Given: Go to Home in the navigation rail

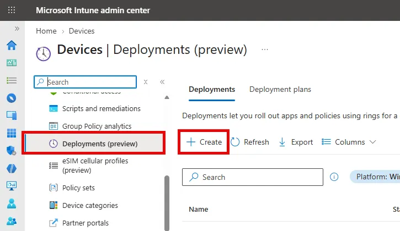Looking at the screenshot, I should (12, 45).
